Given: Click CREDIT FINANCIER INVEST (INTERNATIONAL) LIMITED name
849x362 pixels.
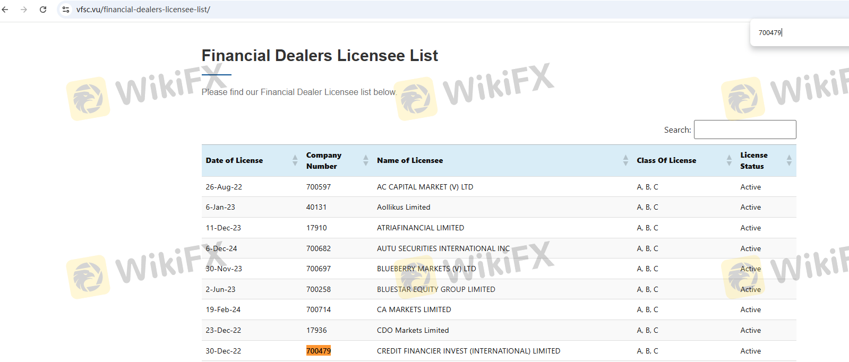Looking at the screenshot, I should click(x=468, y=351).
